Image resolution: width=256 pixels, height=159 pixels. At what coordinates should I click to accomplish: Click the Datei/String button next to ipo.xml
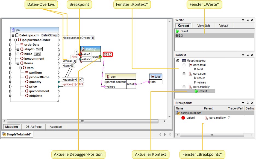click(49, 35)
